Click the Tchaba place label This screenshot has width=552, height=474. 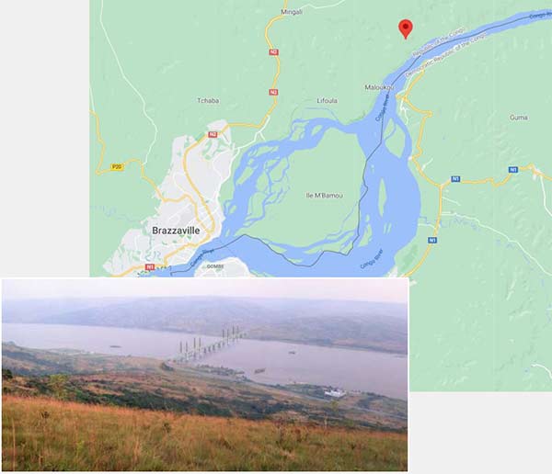pos(208,100)
